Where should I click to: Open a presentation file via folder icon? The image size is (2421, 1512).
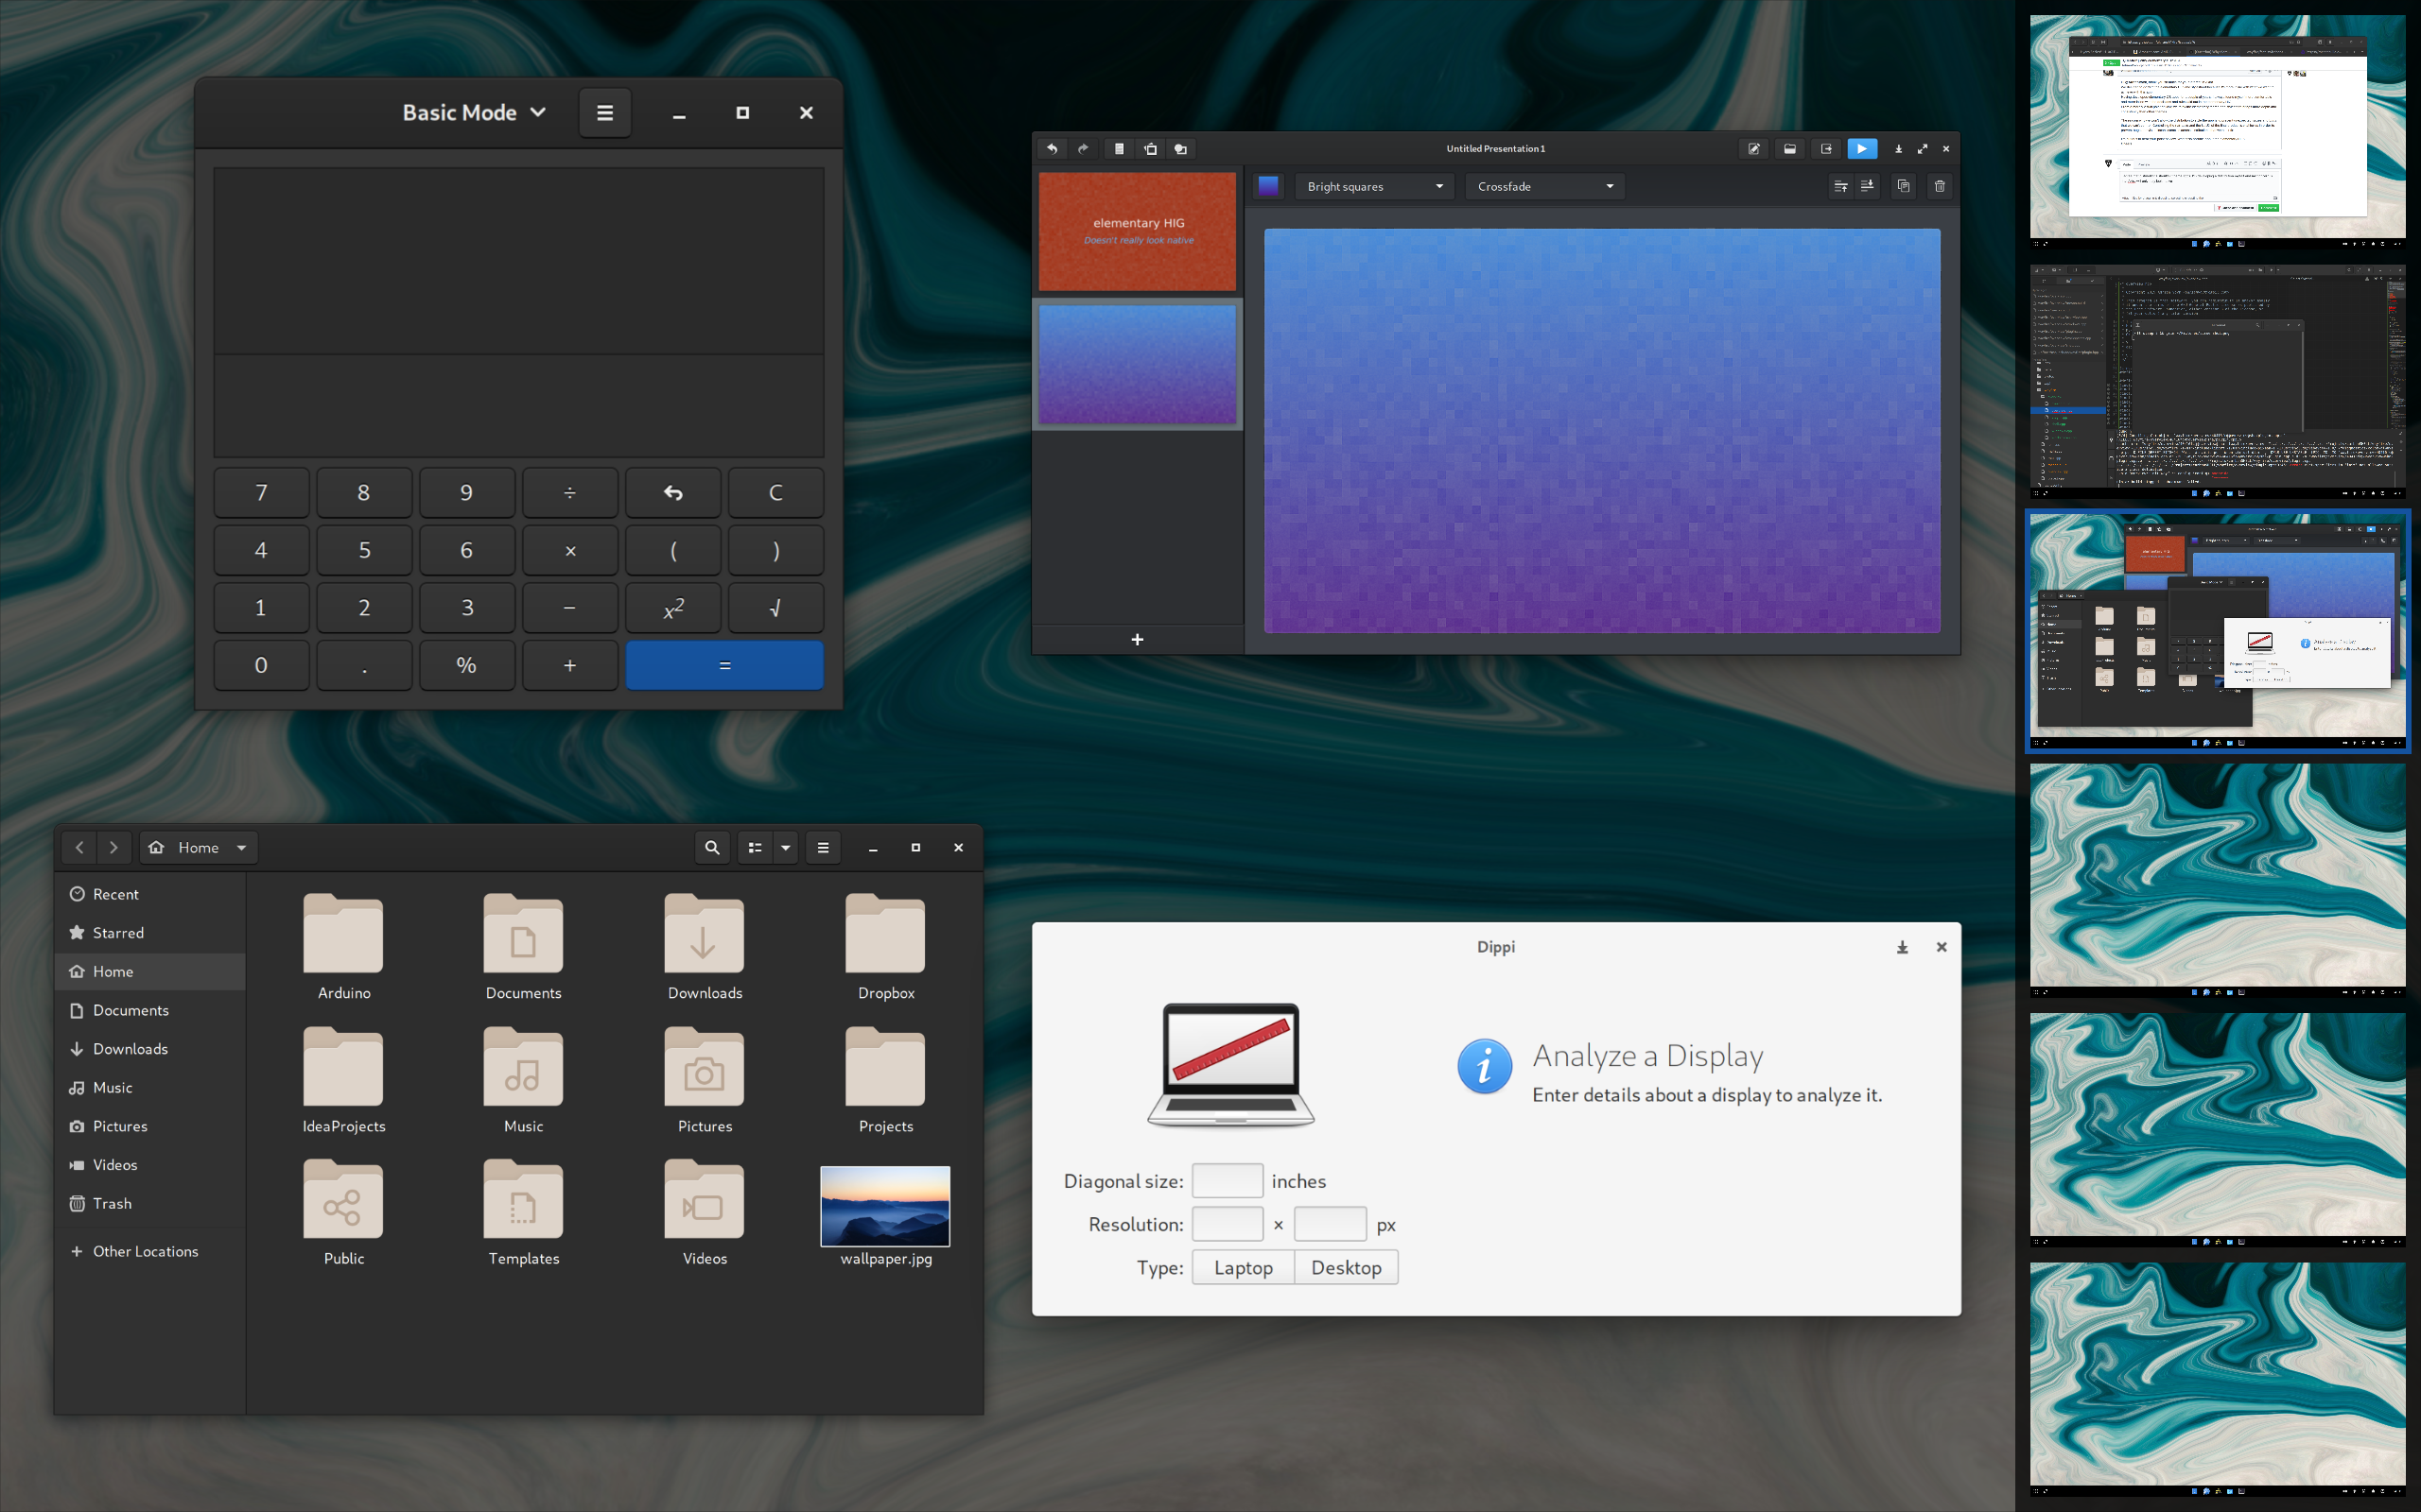(1789, 149)
